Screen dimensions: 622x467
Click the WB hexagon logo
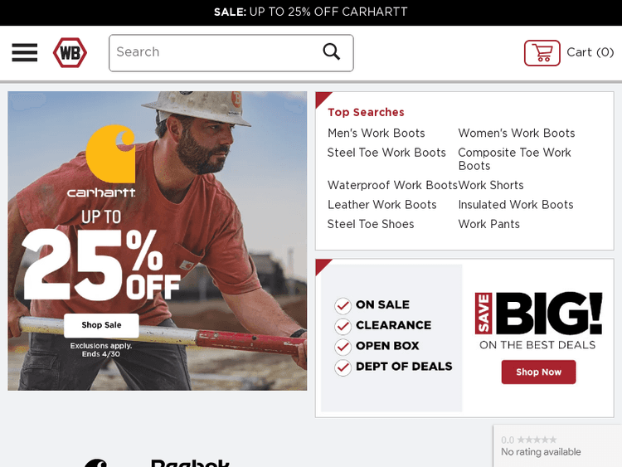(70, 53)
